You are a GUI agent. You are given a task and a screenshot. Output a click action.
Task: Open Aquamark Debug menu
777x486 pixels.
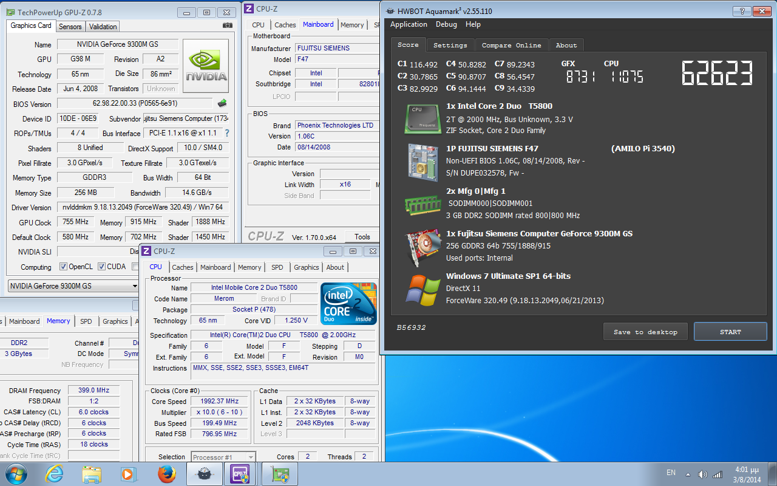click(x=446, y=24)
